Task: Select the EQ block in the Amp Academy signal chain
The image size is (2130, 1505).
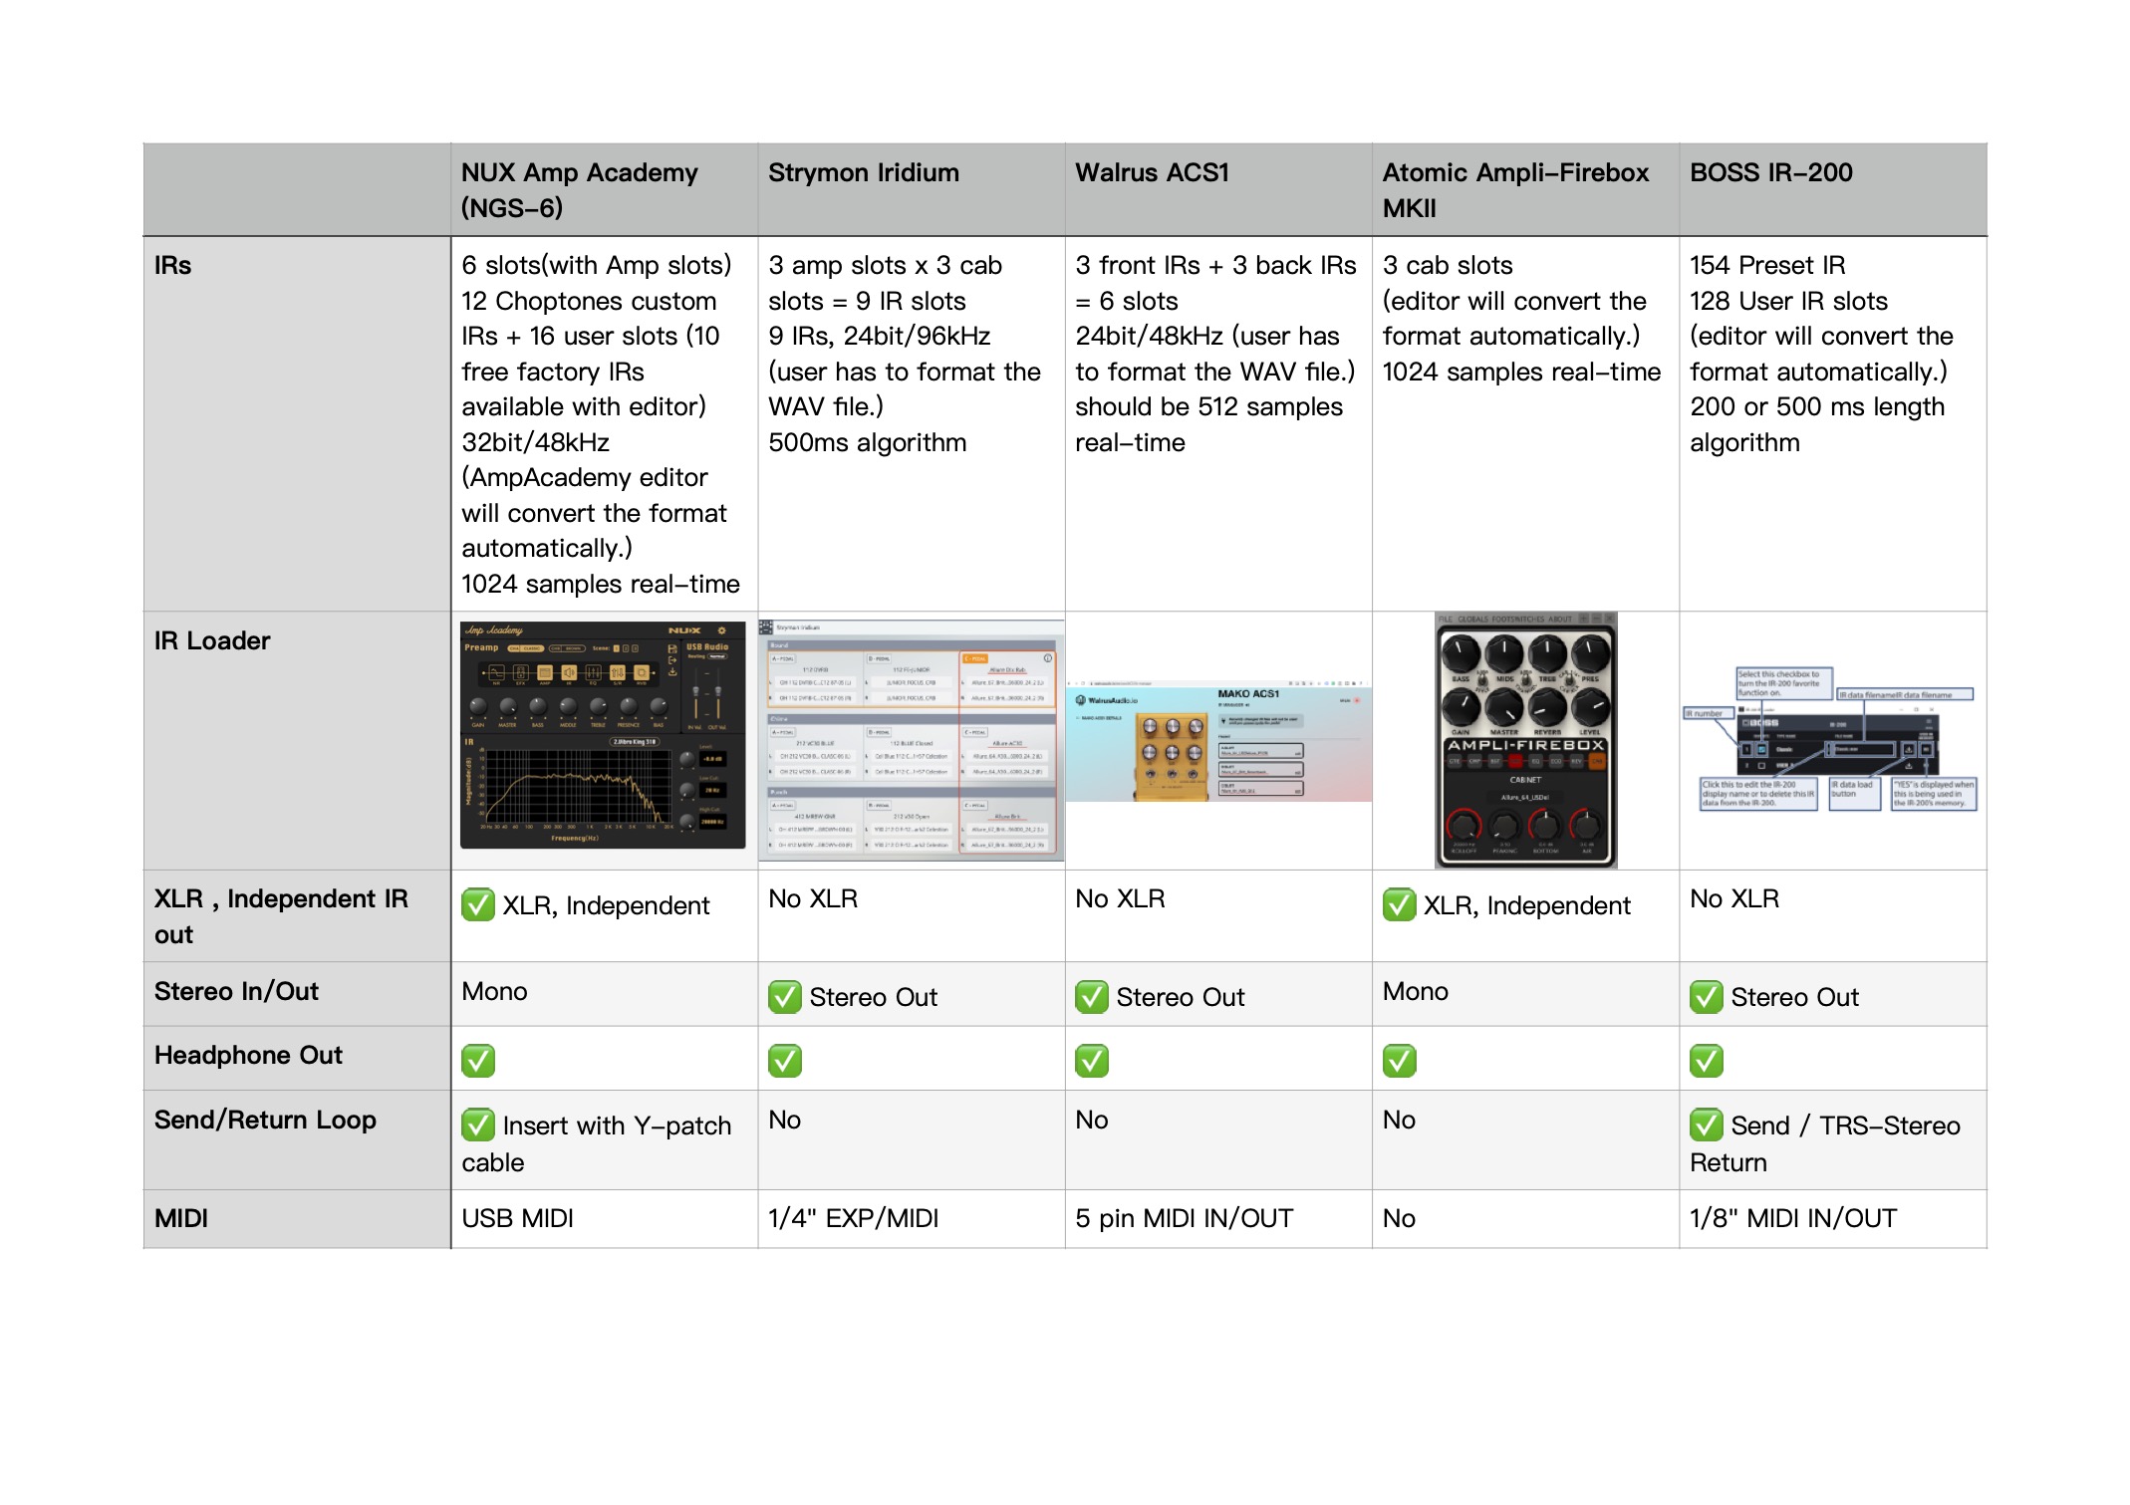Action: 594,674
